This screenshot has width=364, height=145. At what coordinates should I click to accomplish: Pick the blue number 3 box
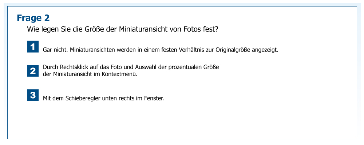[x=33, y=95]
